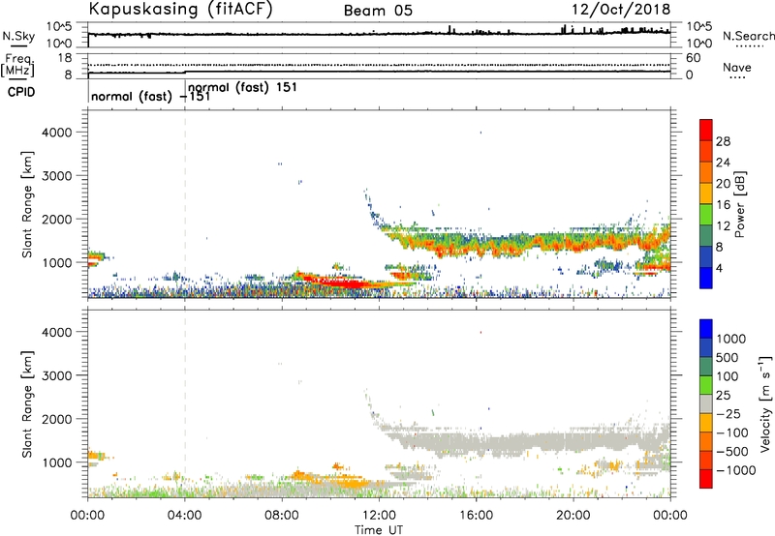Click the '-25' velocity scale value
Image resolution: width=775 pixels, height=536 pixels.
[728, 414]
